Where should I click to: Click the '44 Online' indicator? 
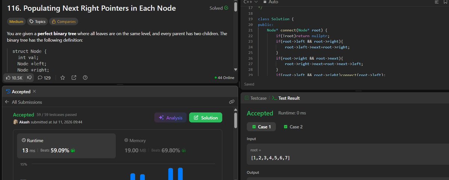pyautogui.click(x=225, y=78)
